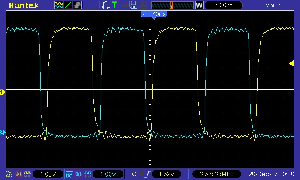Click the gray waveform persistence icon
The height and width of the screenshot is (180, 300).
click(x=77, y=5)
